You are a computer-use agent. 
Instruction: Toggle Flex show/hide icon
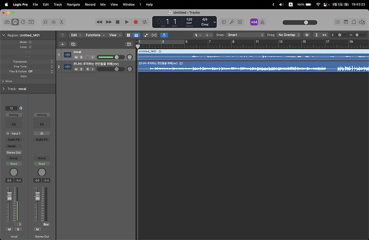click(x=154, y=35)
